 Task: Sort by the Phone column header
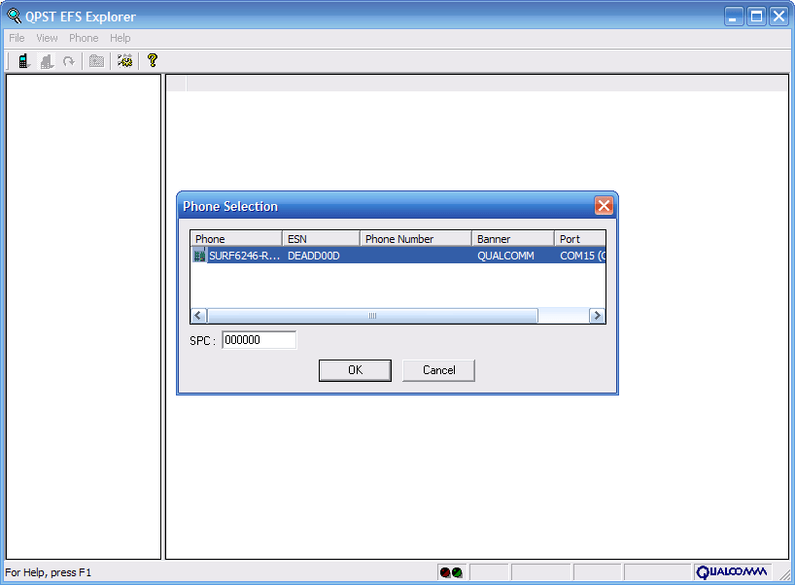point(236,239)
